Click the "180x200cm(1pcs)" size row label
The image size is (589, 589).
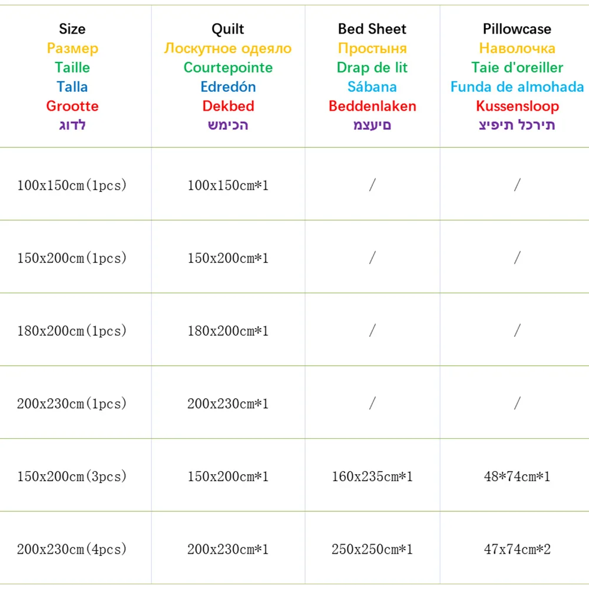tap(72, 331)
